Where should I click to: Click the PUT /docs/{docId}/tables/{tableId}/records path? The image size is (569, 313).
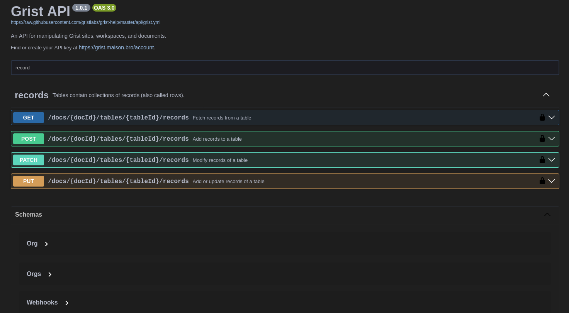[x=118, y=182]
